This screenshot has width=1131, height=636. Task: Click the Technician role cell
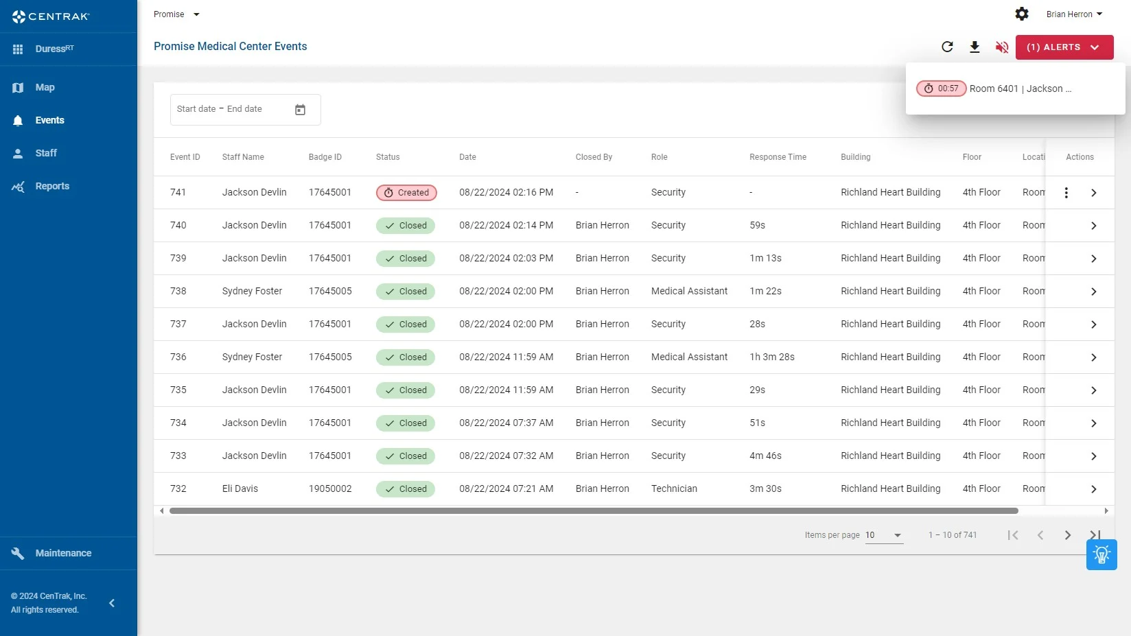pos(674,489)
